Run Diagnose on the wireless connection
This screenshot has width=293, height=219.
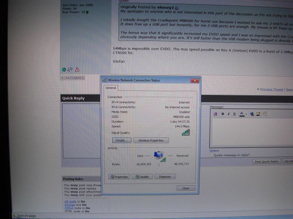pyautogui.click(x=165, y=177)
